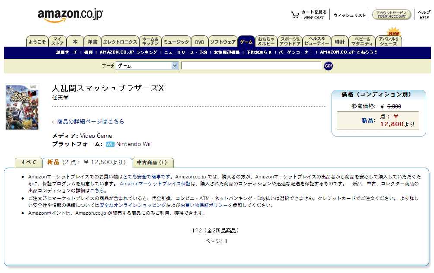Click the amazon.co.jp logo
The height and width of the screenshot is (273, 434).
(x=70, y=15)
